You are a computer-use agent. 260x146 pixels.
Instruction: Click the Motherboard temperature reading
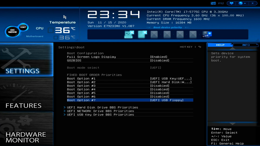[67, 37]
